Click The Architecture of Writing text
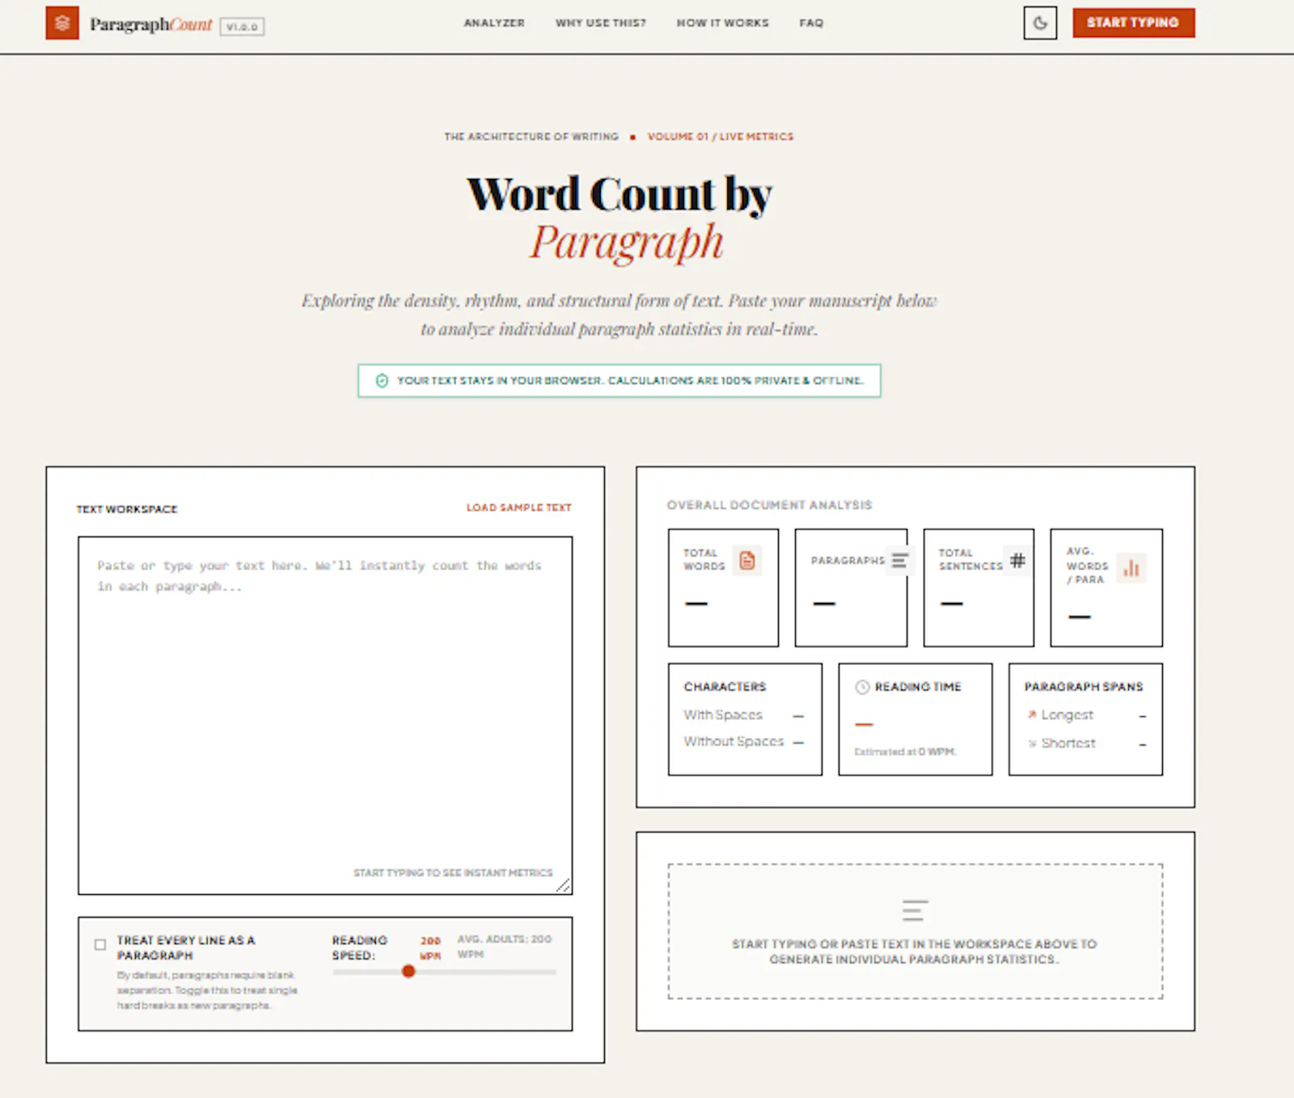Image resolution: width=1294 pixels, height=1098 pixels. coord(531,137)
